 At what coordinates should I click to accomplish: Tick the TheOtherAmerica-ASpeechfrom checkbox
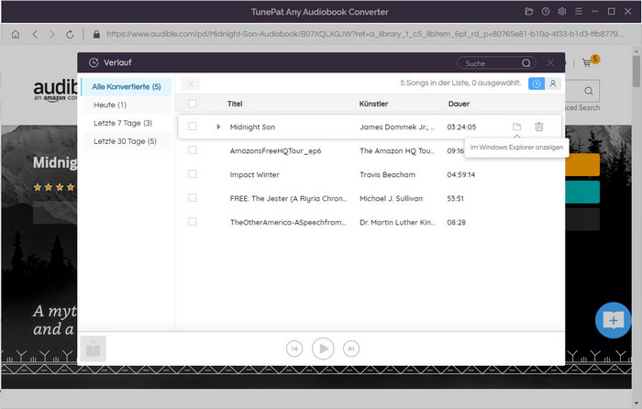192,222
